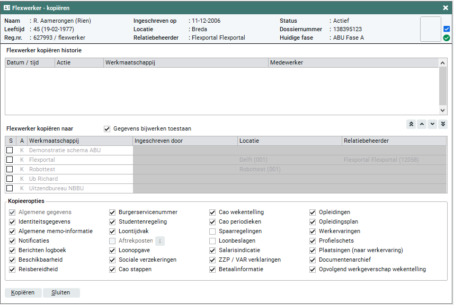
Task: Toggle Gegevens bijwerken toestaan checkbox
Action: pyautogui.click(x=108, y=128)
